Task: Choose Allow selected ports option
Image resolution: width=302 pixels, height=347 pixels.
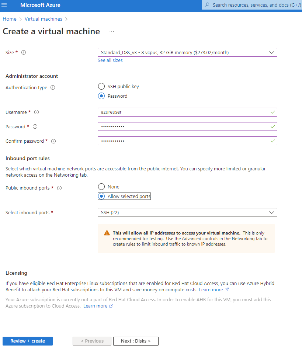Action: click(x=101, y=196)
